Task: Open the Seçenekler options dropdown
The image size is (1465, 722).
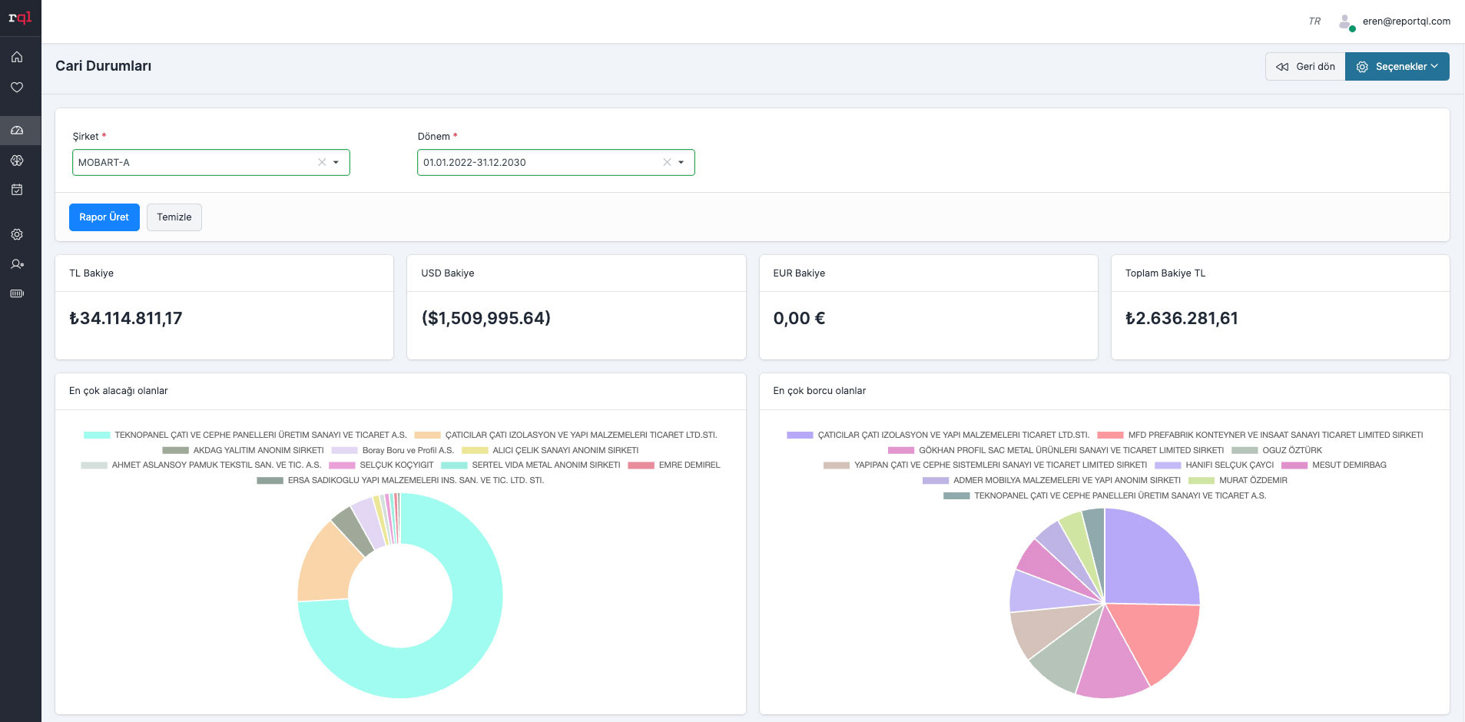Action: (1397, 67)
